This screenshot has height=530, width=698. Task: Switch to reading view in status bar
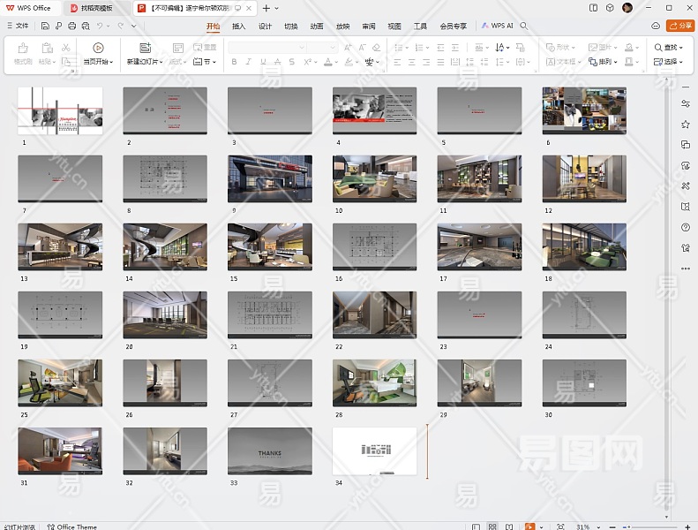[509, 526]
